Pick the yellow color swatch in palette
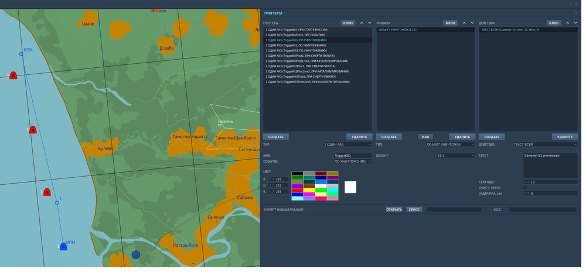The height and width of the screenshot is (279, 586). 309,190
